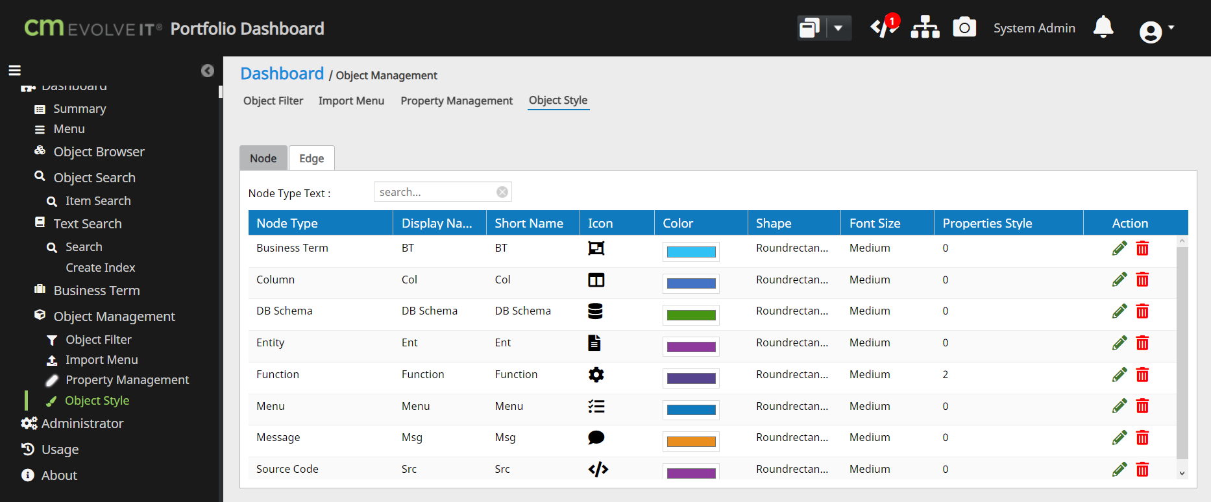1211x502 pixels.
Task: Click the Message orange color swatch
Action: pos(691,442)
